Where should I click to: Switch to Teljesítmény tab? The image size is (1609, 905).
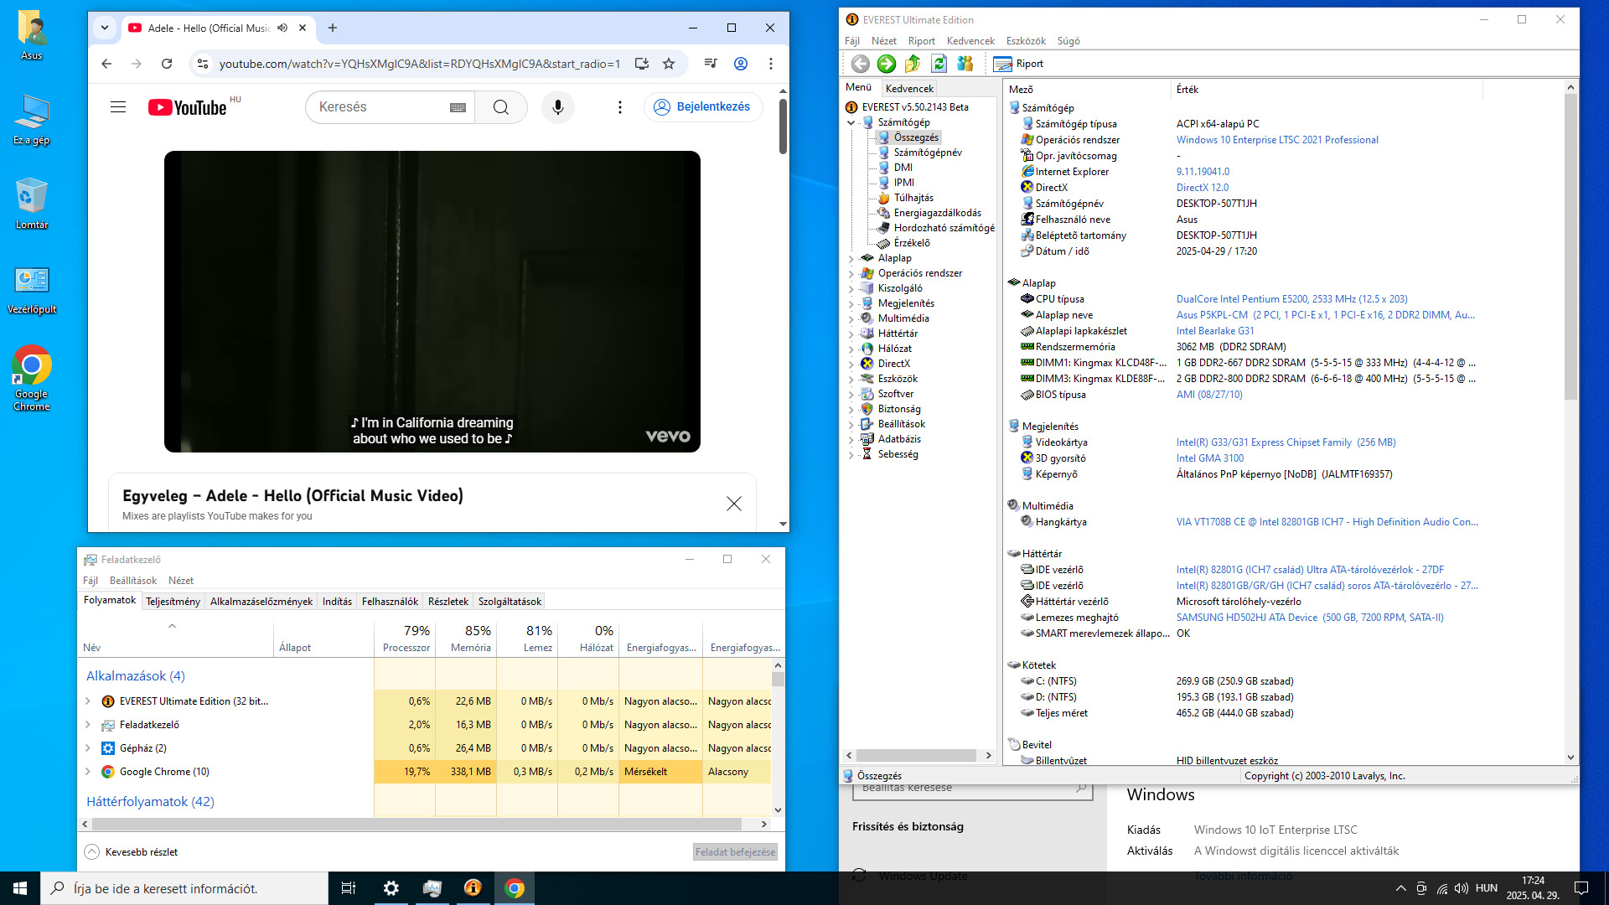[x=173, y=602]
